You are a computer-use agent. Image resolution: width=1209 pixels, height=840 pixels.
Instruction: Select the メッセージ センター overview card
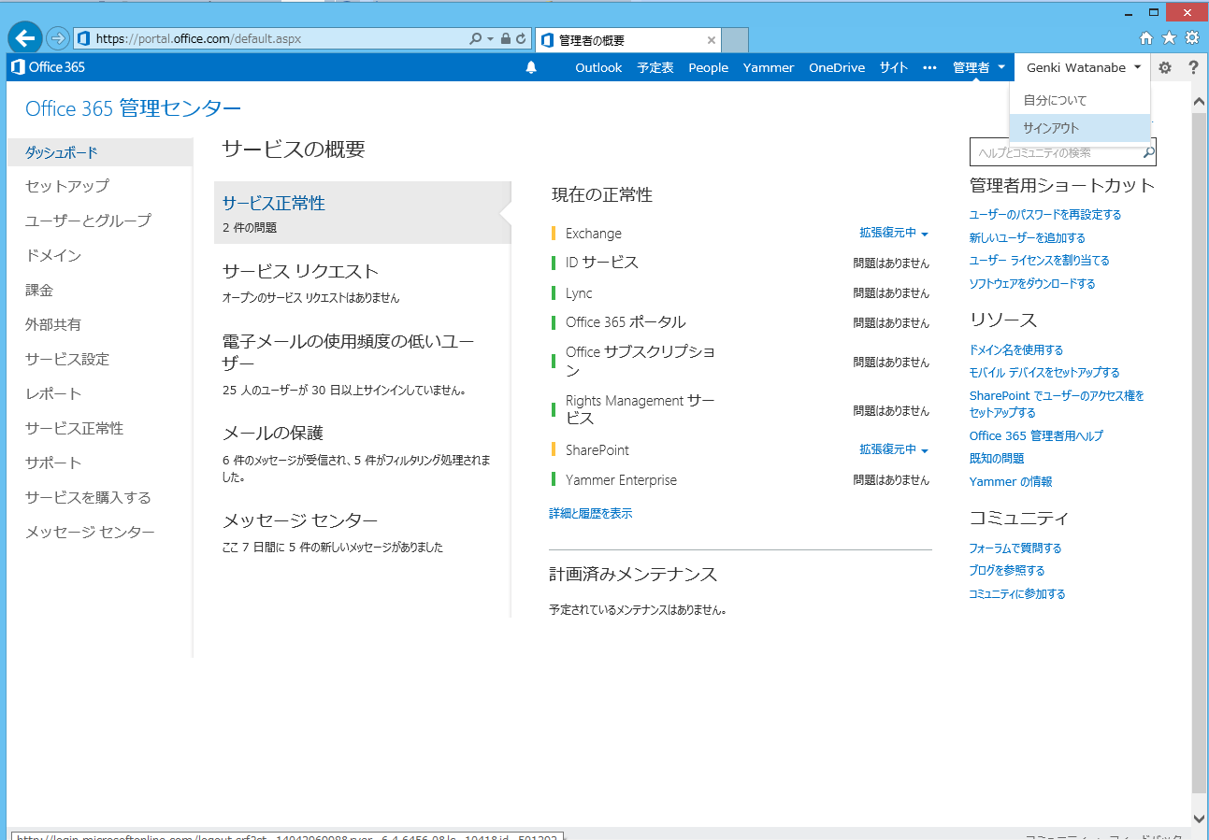coord(363,532)
